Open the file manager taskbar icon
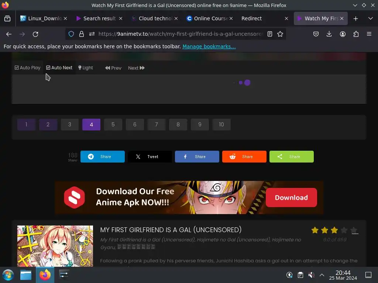The image size is (378, 283). [x=26, y=275]
